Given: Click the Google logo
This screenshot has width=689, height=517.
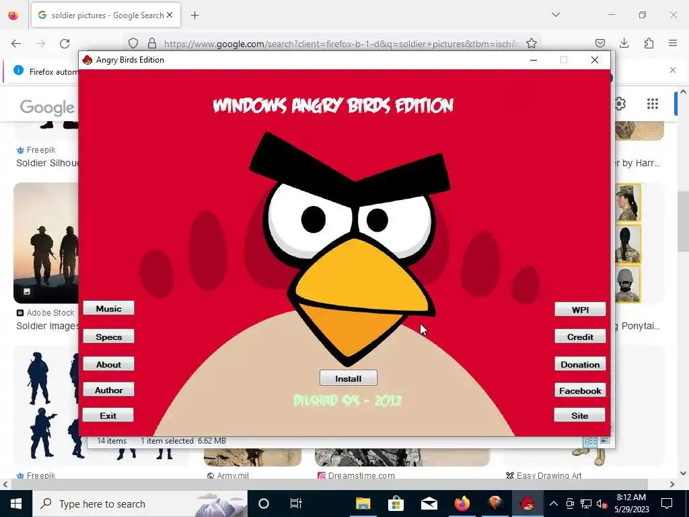Looking at the screenshot, I should [48, 107].
